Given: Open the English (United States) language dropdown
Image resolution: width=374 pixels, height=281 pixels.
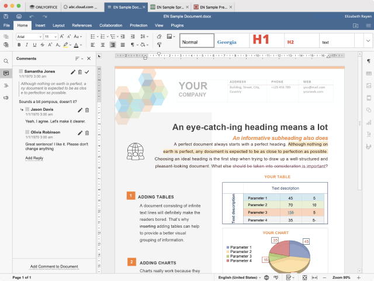Looking at the screenshot, I should (240, 277).
